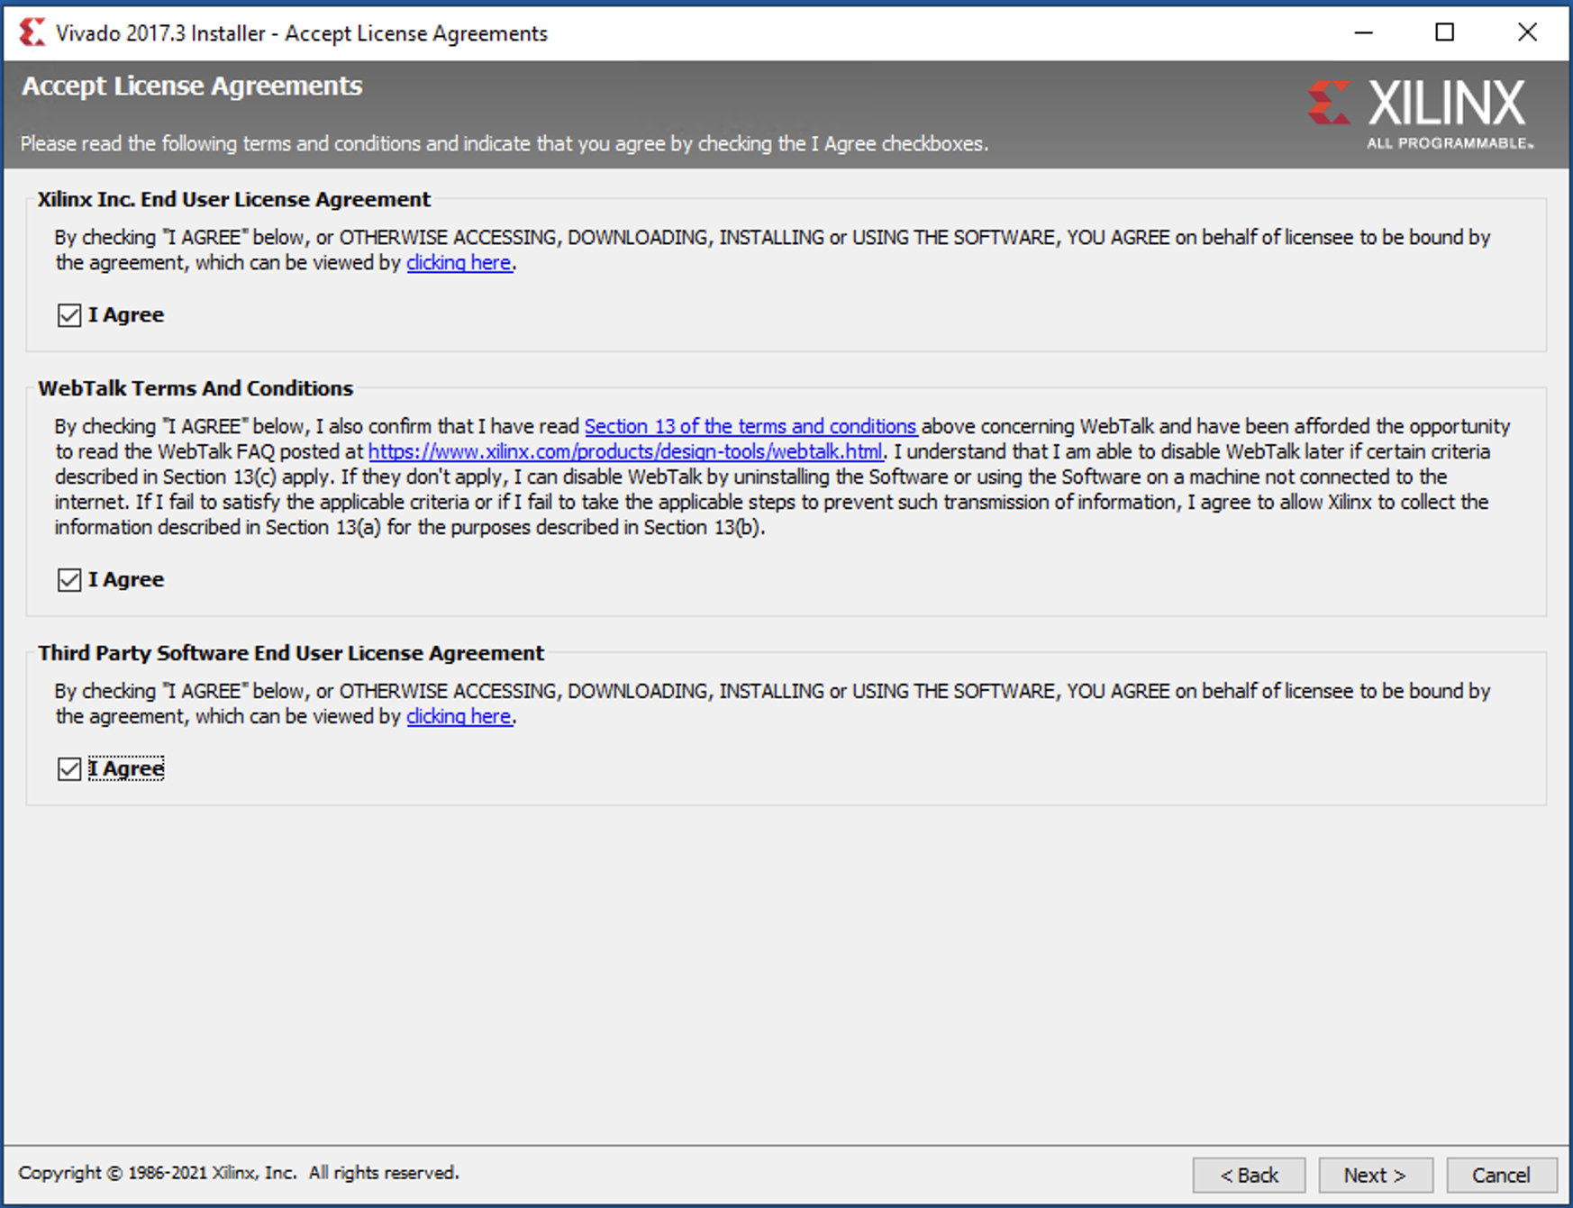Click the copyright notice in the footer

click(239, 1173)
